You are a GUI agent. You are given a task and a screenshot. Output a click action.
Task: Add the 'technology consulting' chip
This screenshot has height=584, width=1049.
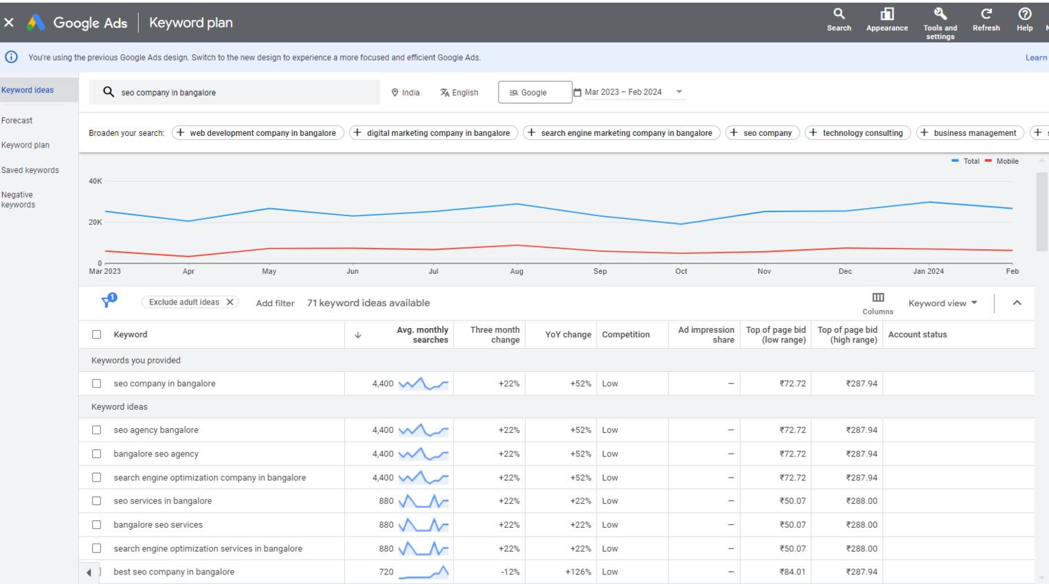click(x=858, y=133)
